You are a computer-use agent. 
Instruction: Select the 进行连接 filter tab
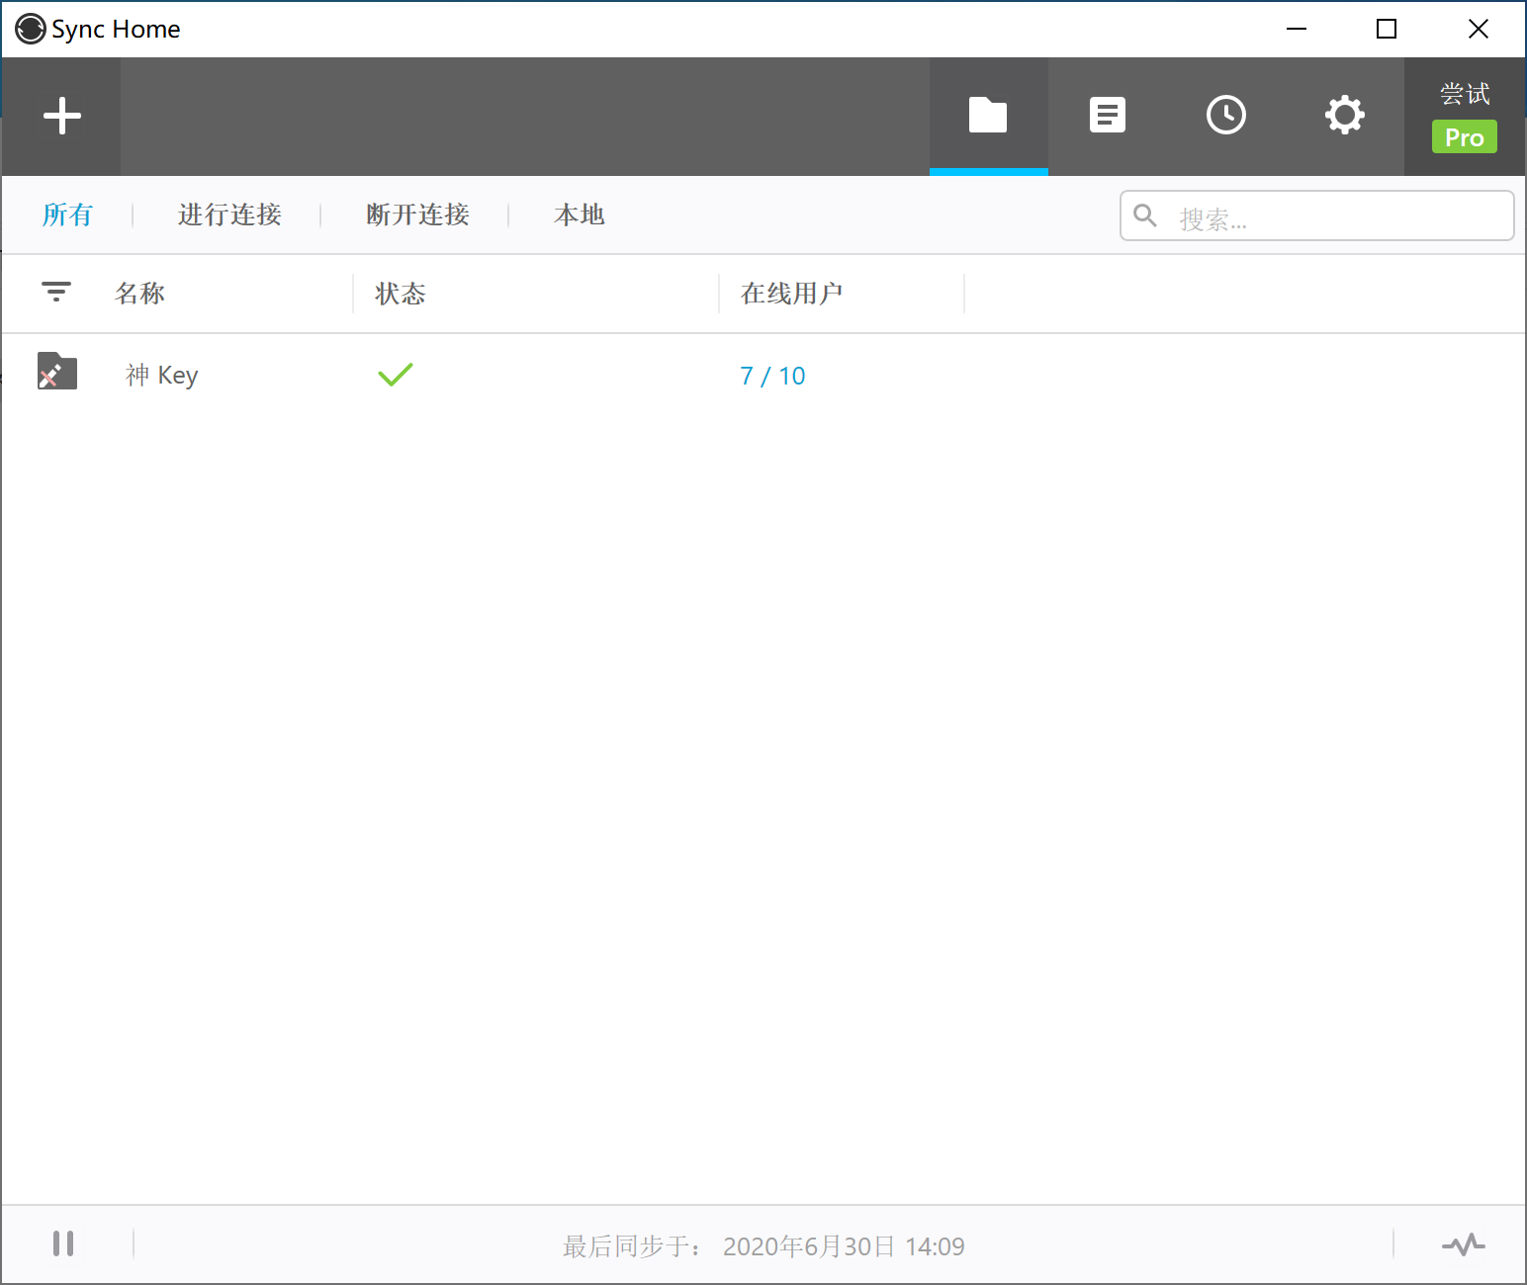229,214
